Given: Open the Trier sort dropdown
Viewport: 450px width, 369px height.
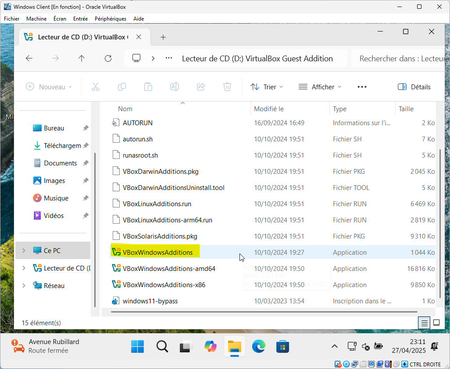Looking at the screenshot, I should tap(267, 87).
